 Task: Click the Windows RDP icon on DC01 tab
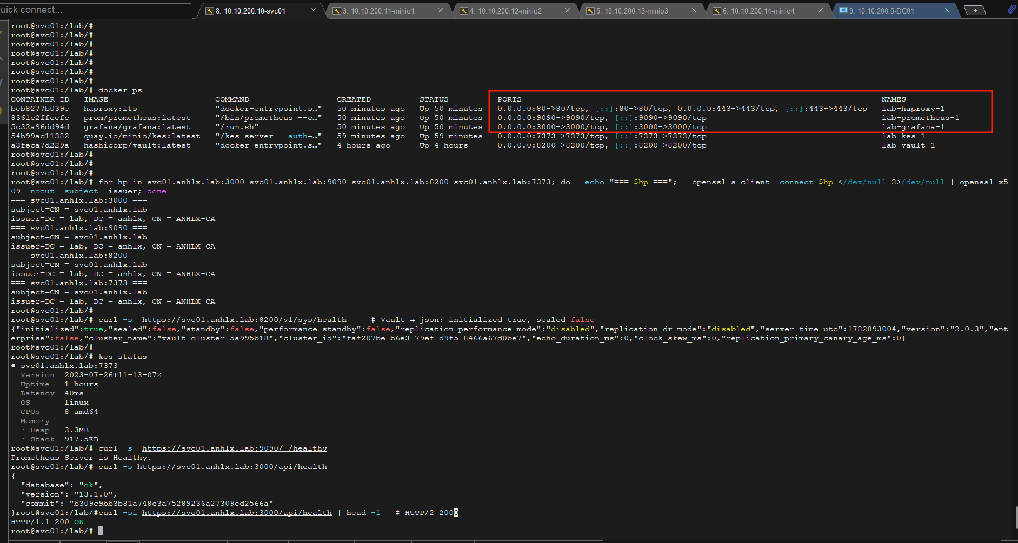843,11
